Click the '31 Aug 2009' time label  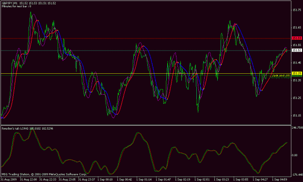(x=9, y=180)
